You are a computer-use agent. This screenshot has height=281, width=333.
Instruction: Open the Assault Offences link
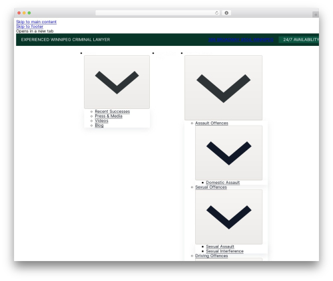pyautogui.click(x=212, y=123)
